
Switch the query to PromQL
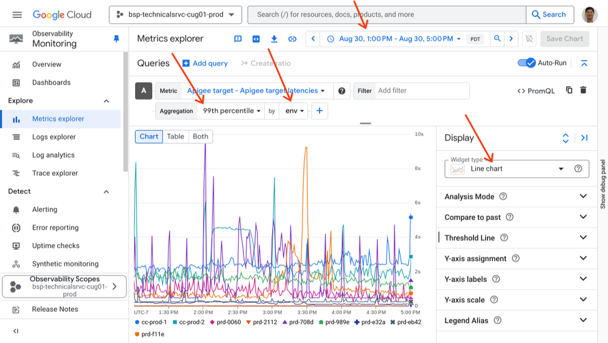[x=536, y=91]
